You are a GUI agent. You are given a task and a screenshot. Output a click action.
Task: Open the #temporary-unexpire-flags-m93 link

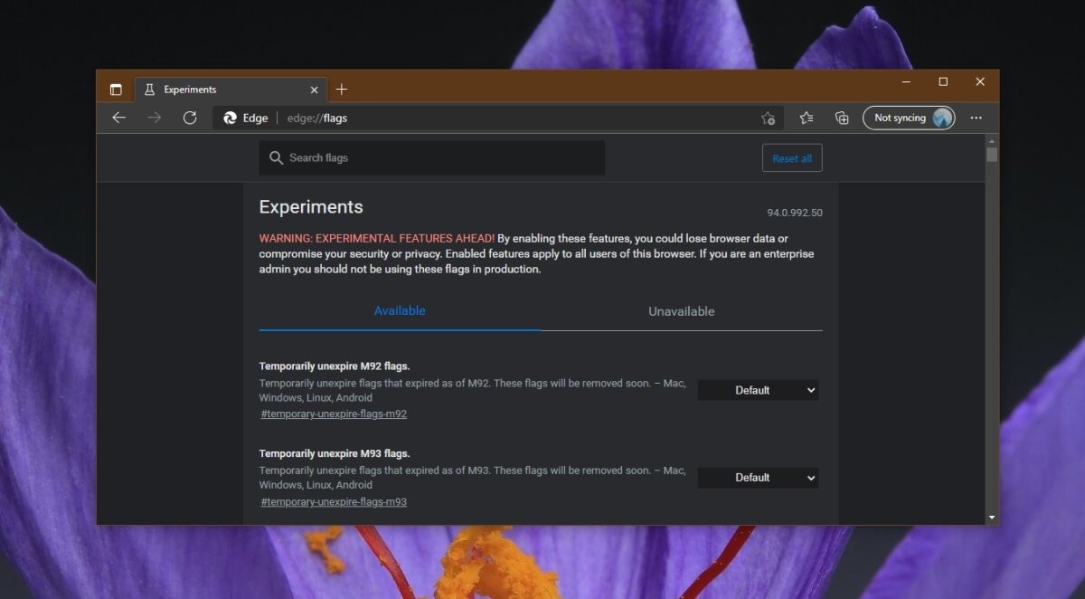point(334,501)
